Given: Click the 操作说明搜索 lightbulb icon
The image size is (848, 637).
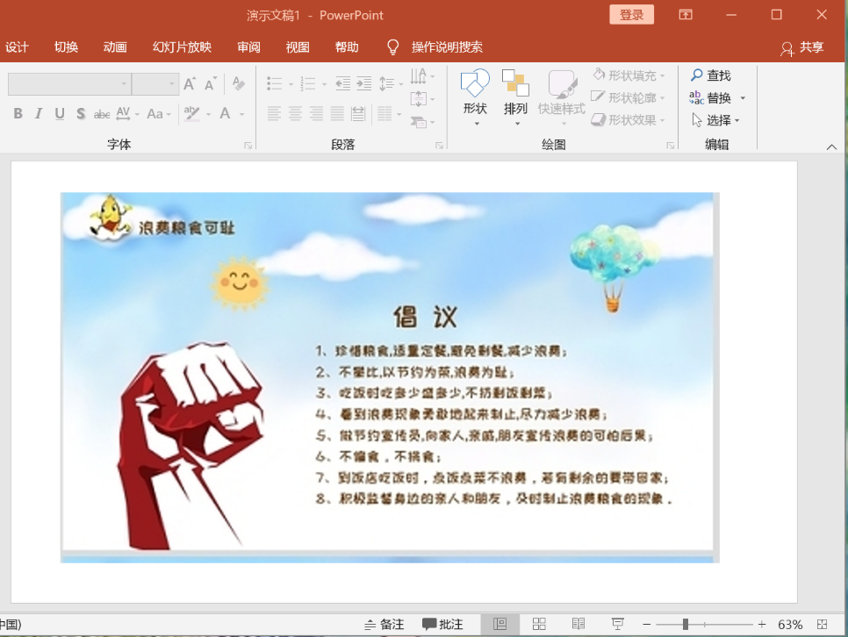Looking at the screenshot, I should pos(393,47).
